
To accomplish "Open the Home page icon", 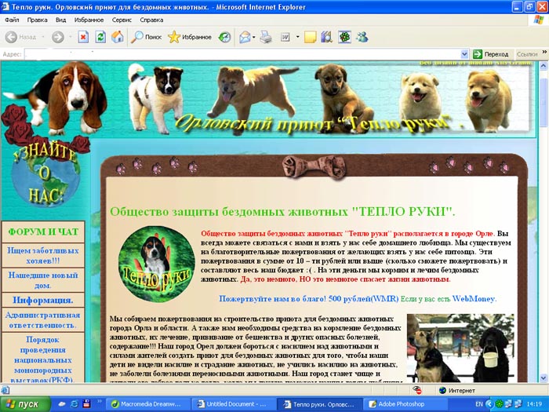I will click(118, 37).
